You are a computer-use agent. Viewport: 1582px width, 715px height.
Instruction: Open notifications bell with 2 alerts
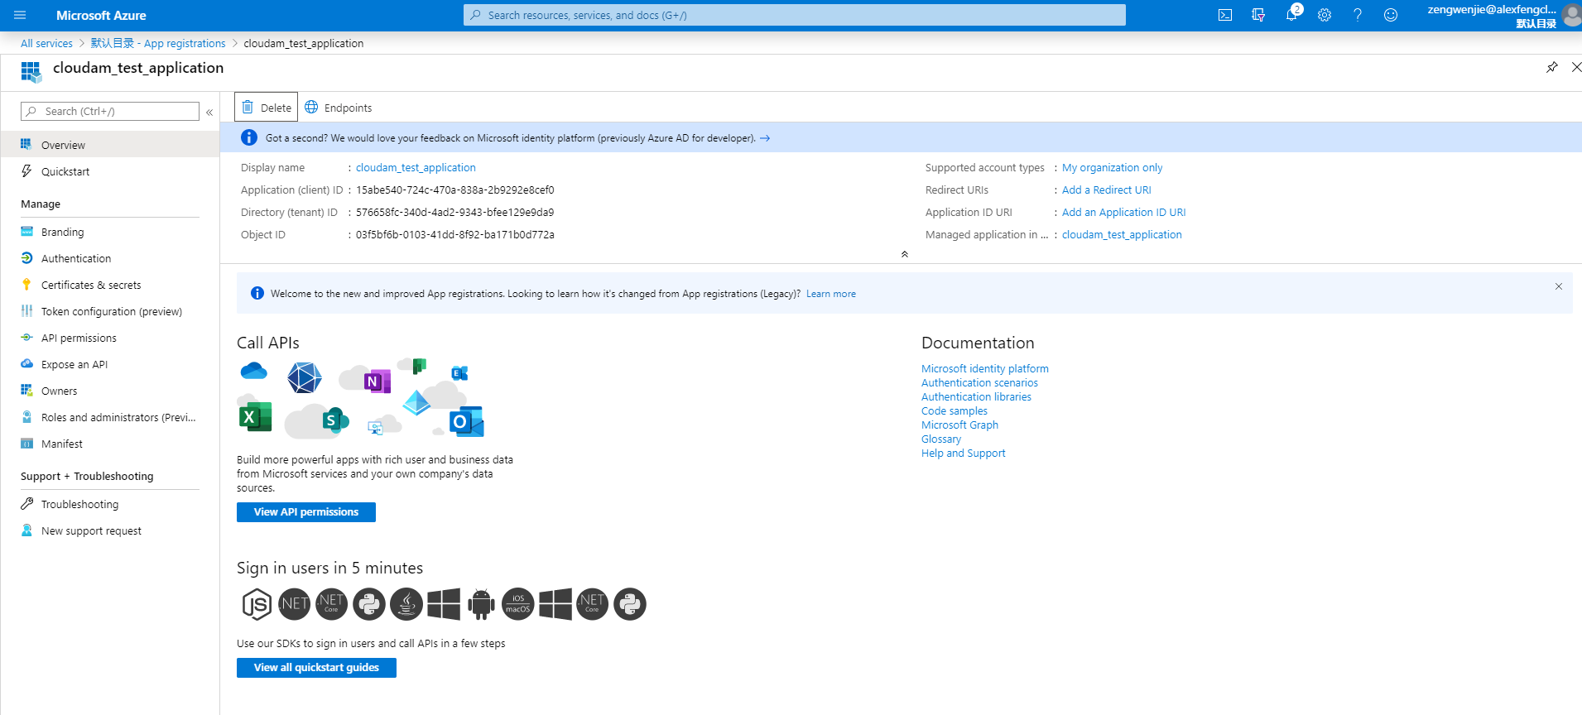[1291, 14]
